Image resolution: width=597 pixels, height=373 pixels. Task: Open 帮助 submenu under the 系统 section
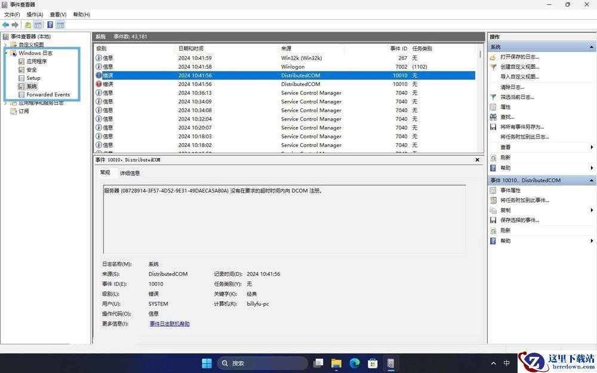[592, 168]
